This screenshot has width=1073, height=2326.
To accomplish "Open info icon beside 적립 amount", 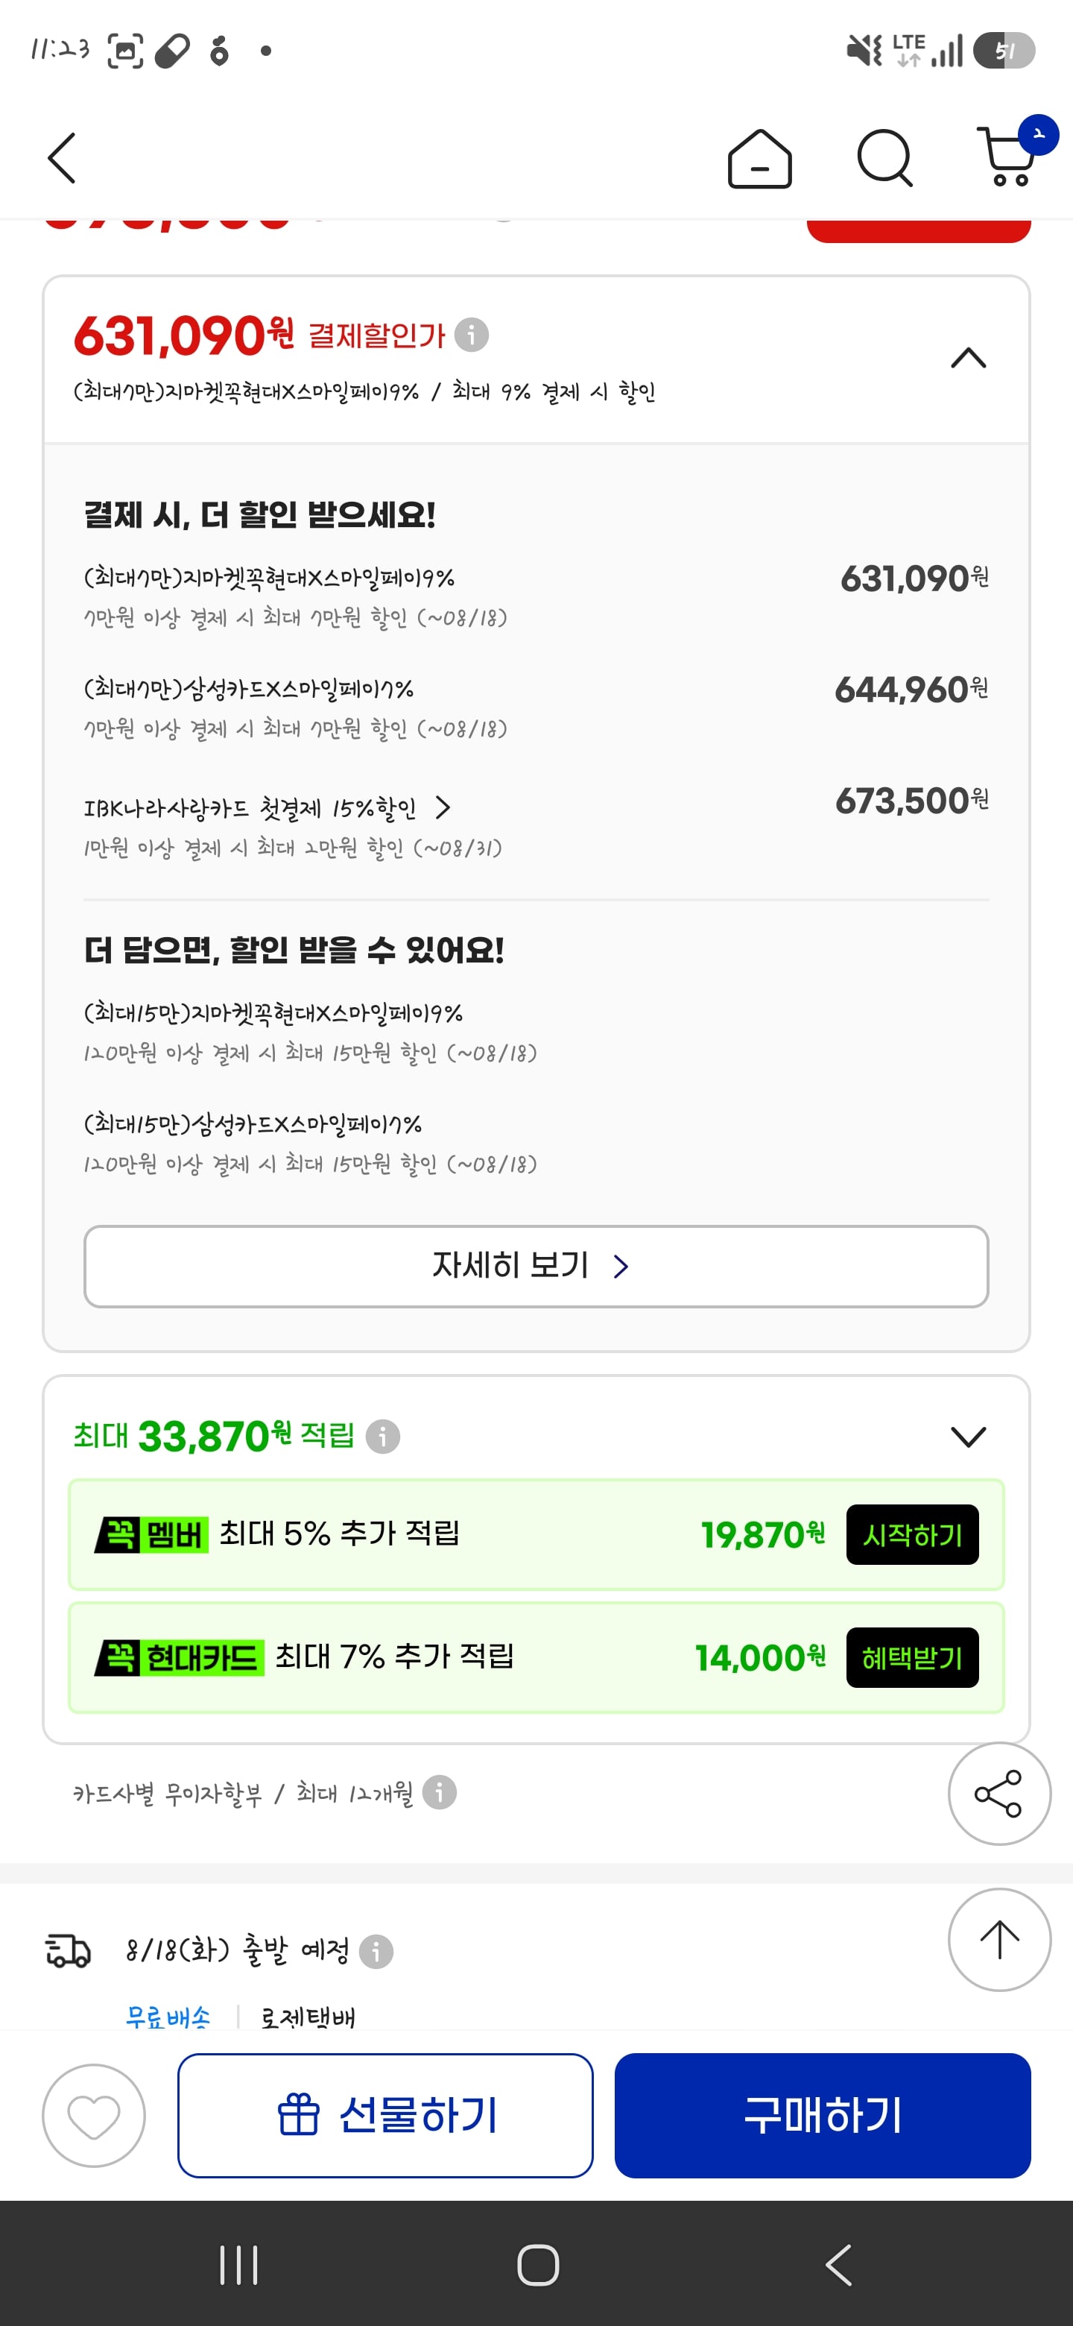I will pos(383,1436).
